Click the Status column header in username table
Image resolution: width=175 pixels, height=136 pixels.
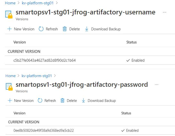click(131, 42)
